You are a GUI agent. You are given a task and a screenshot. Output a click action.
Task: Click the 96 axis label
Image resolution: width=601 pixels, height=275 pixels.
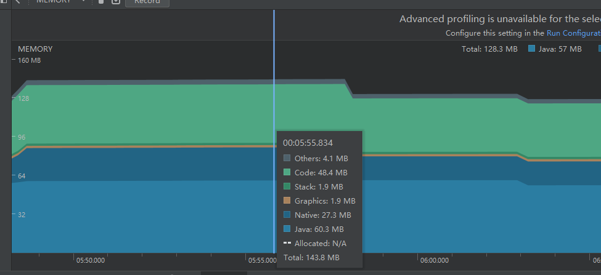tap(22, 137)
